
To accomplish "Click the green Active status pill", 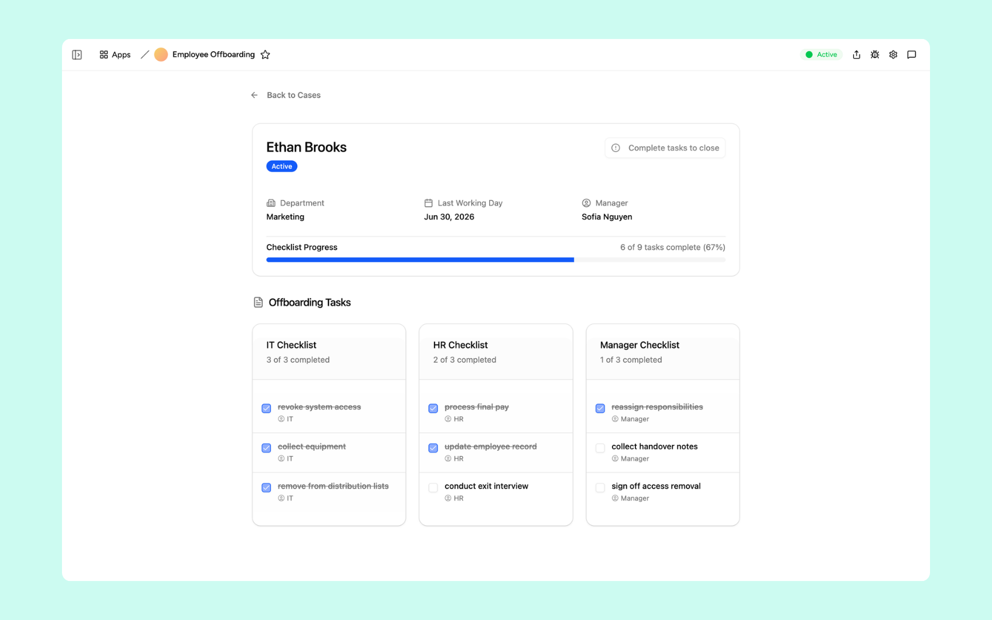I will tap(821, 55).
